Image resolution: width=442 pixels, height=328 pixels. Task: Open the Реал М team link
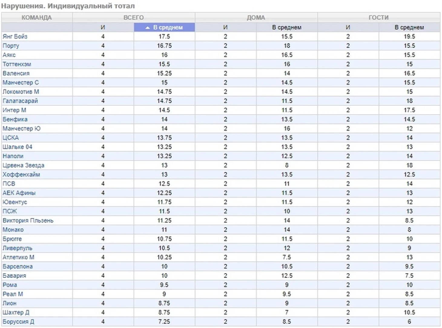13,294
